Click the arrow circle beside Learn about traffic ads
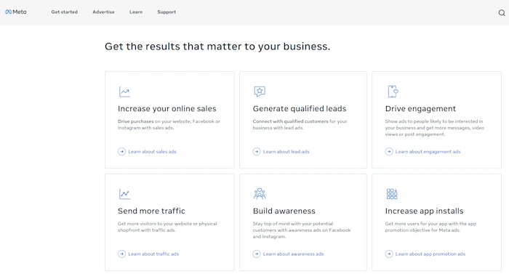The height and width of the screenshot is (279, 509). click(x=121, y=254)
